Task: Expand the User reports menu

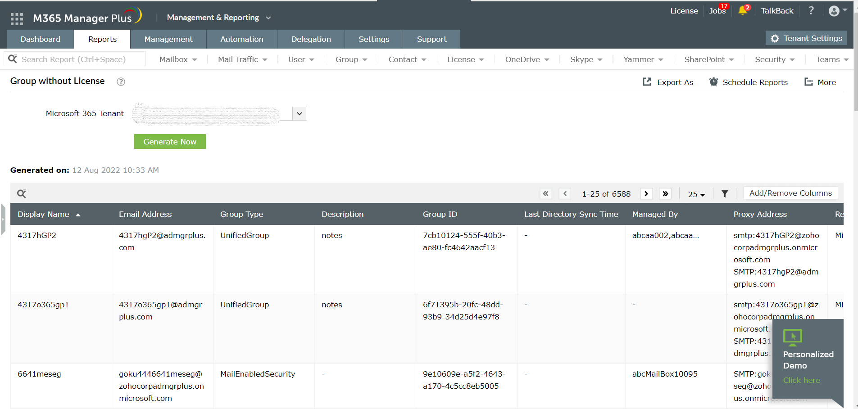Action: pos(301,59)
